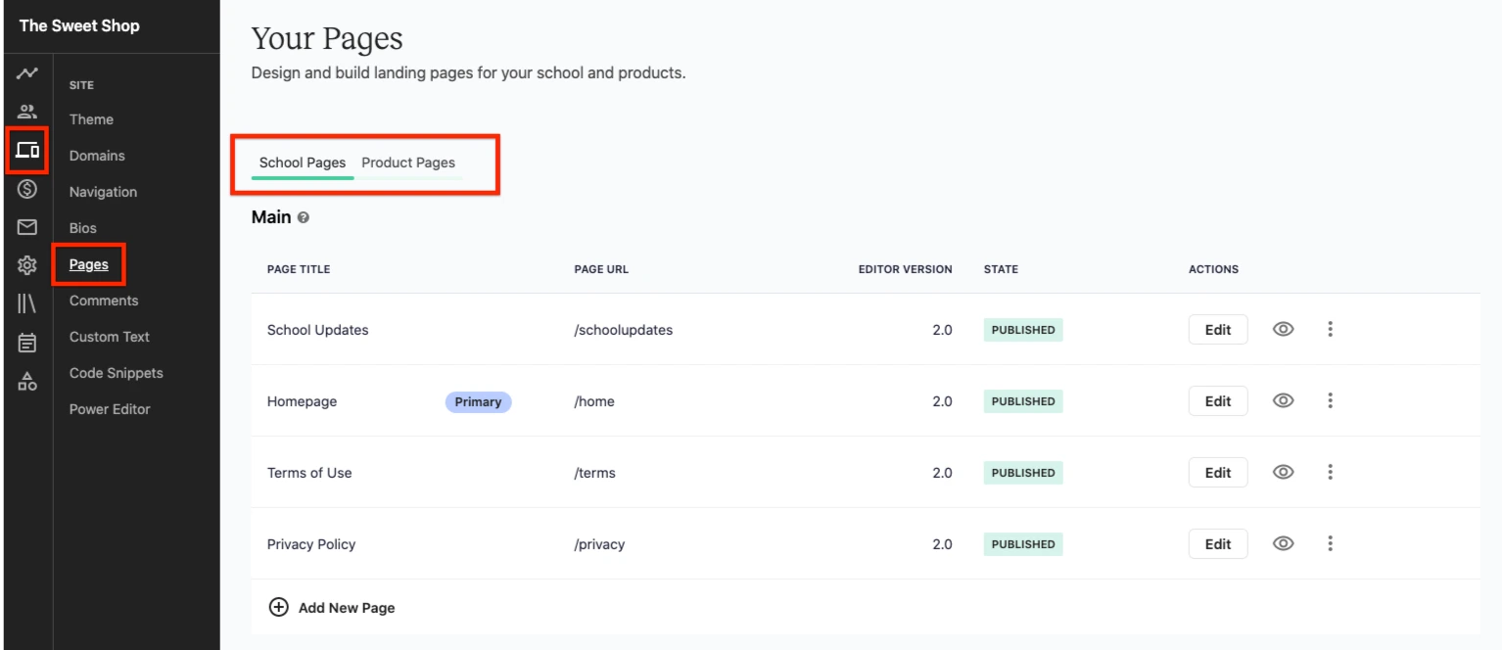The width and height of the screenshot is (1502, 650).
Task: Open Code Snippets in the Site menu
Action: 117,373
